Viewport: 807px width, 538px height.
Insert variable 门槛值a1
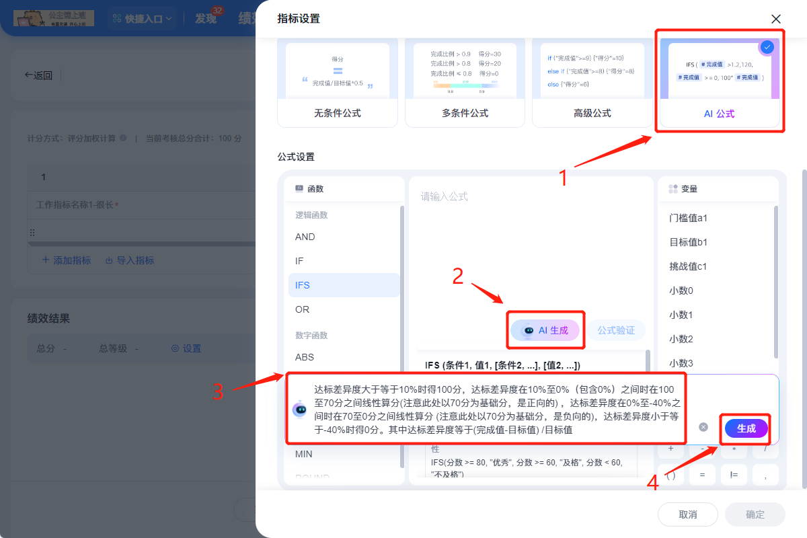688,218
